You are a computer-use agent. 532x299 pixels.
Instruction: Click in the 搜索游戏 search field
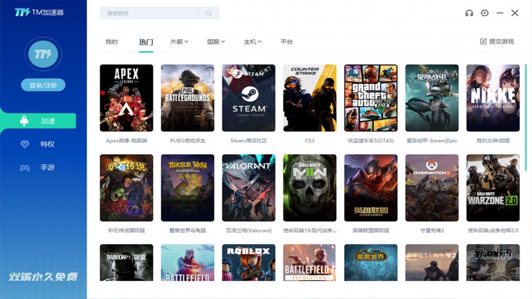[149, 13]
